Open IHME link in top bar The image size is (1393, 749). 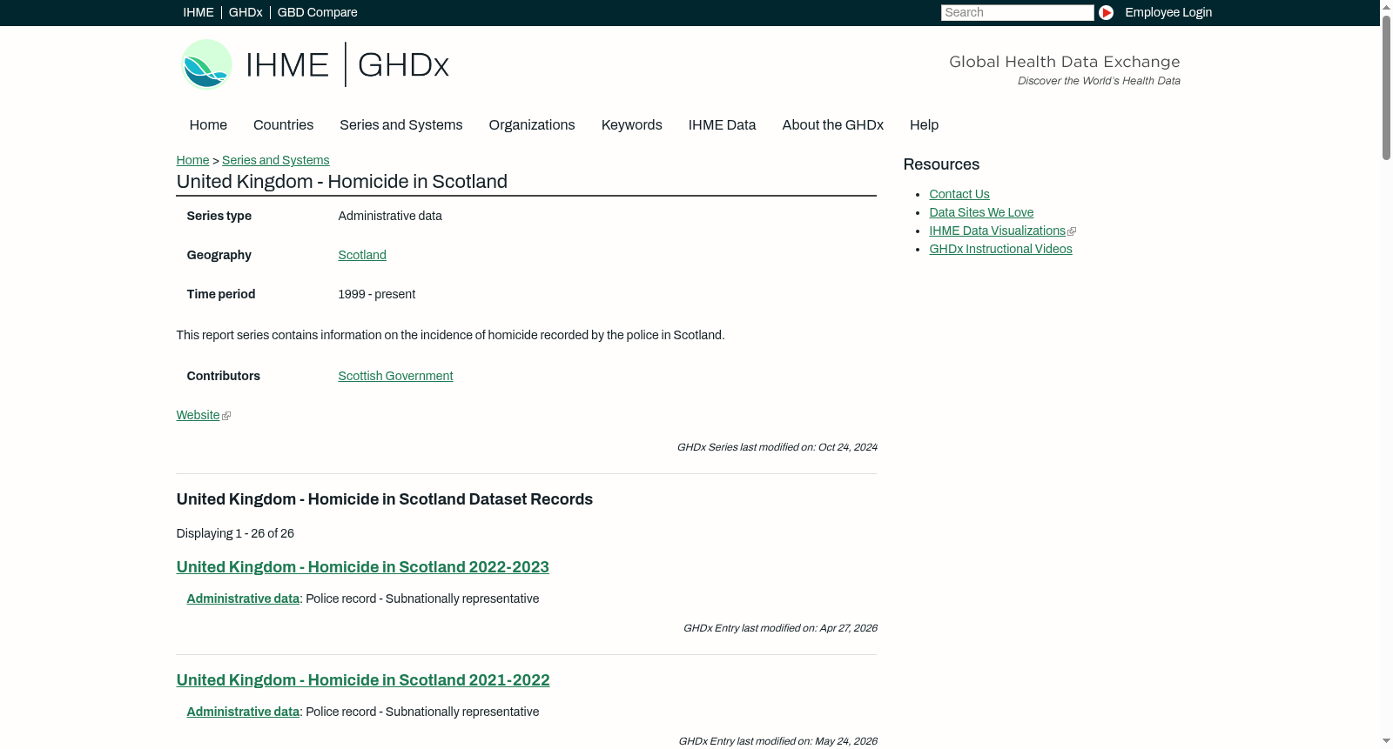tap(199, 12)
